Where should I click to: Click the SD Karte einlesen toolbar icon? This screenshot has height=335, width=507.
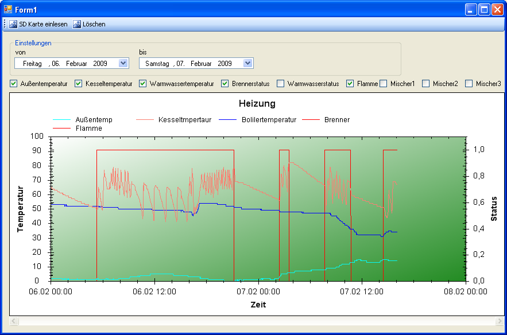(x=13, y=24)
